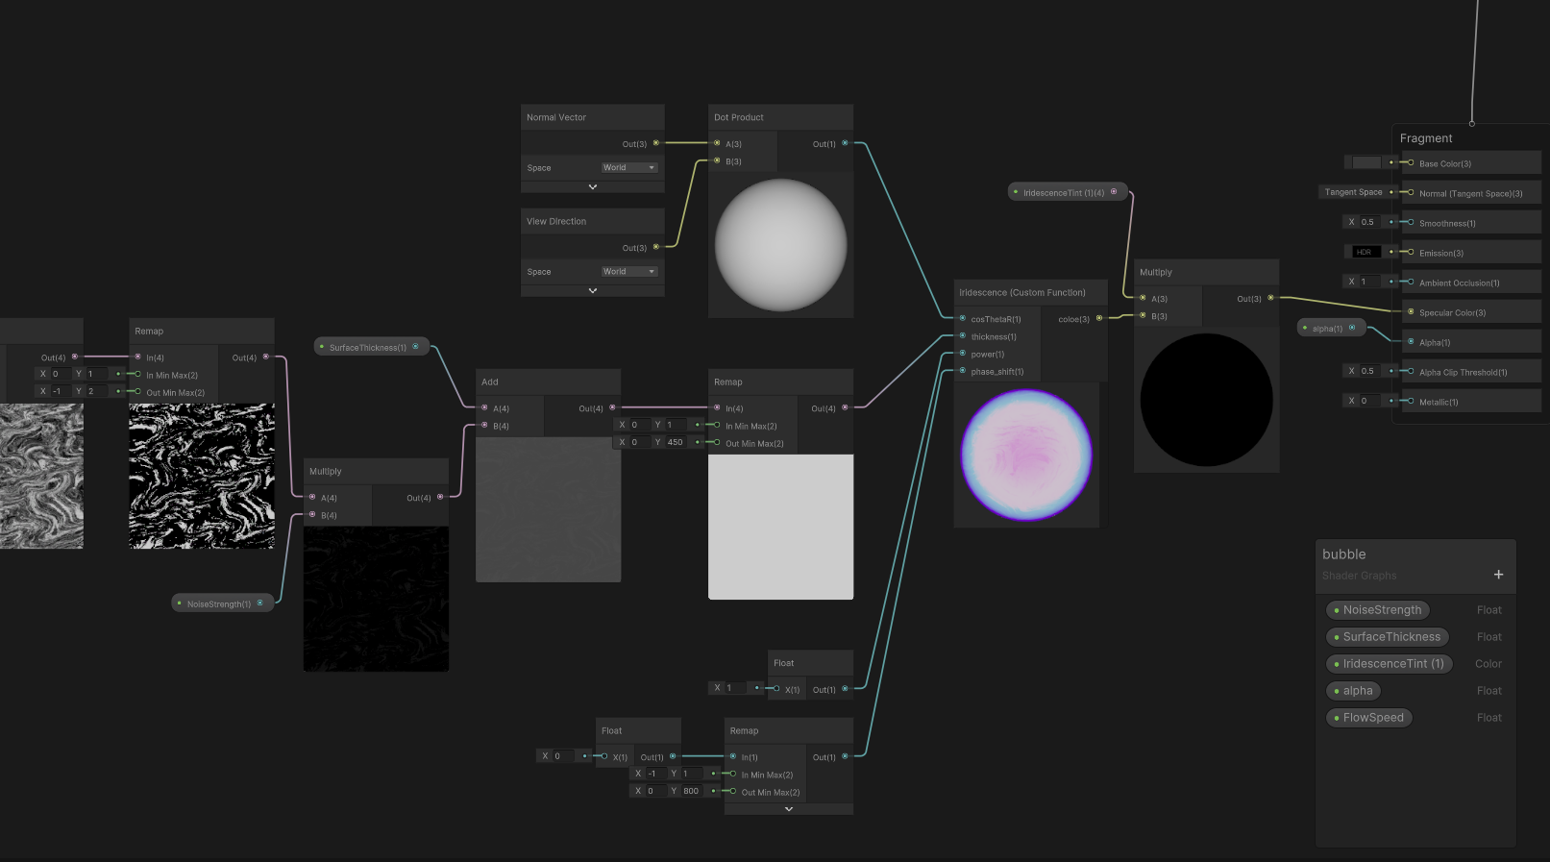Screen dimensions: 1550x862
Task: Open the Space dropdown on View Direction node
Action: [629, 272]
